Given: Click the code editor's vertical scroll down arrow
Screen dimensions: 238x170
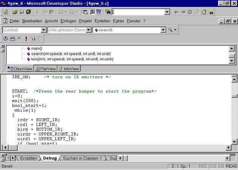Looking at the screenshot, I should tap(234, 142).
